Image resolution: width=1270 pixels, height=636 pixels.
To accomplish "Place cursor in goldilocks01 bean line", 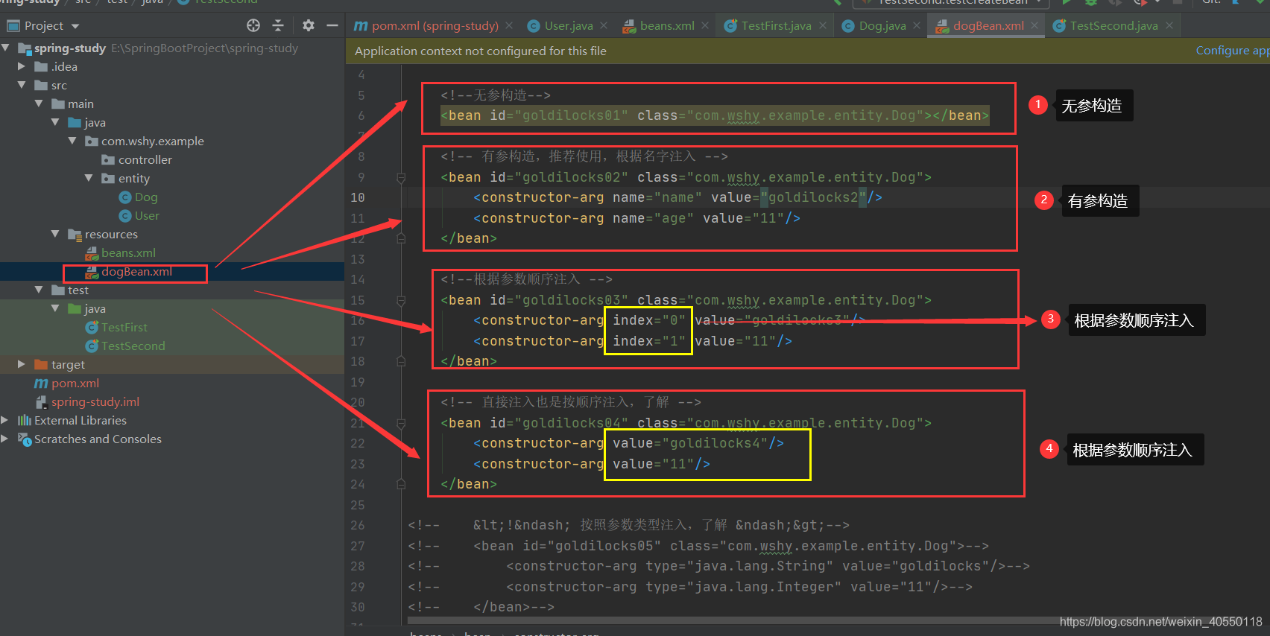I will click(x=715, y=115).
